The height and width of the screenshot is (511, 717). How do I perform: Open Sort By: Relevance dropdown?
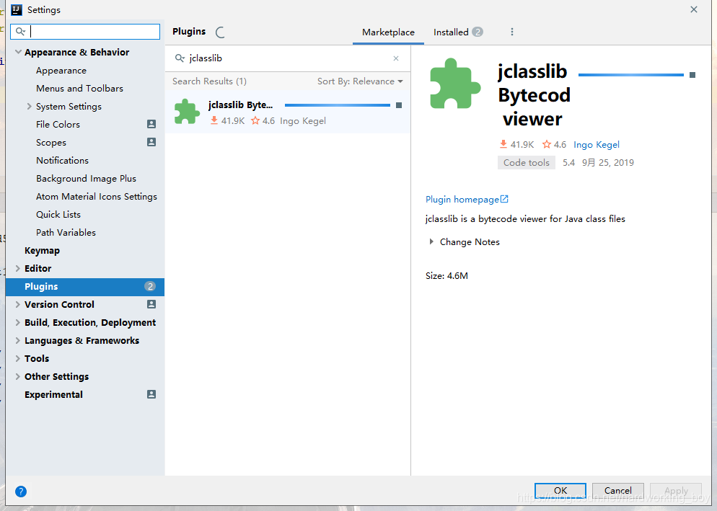click(360, 81)
